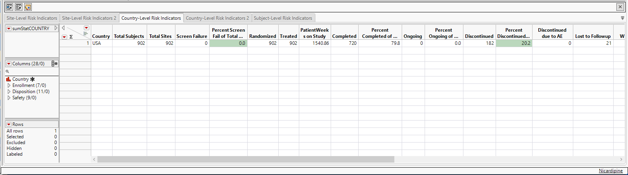Click the column search magnifier icon
Image resolution: width=628 pixels, height=175 pixels.
tap(7, 71)
